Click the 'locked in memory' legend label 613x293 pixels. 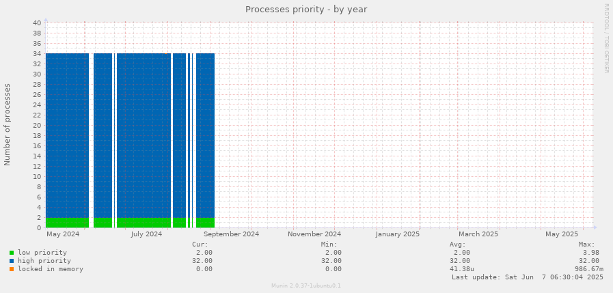click(51, 269)
